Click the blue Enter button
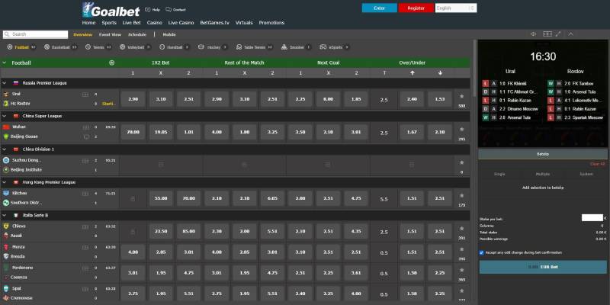 pos(379,8)
